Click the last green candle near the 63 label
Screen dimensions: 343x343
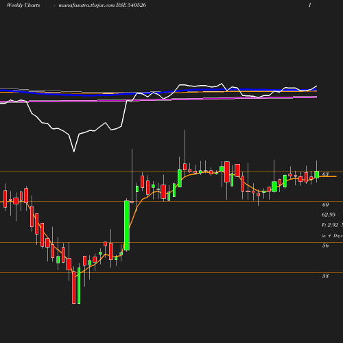point(317,174)
